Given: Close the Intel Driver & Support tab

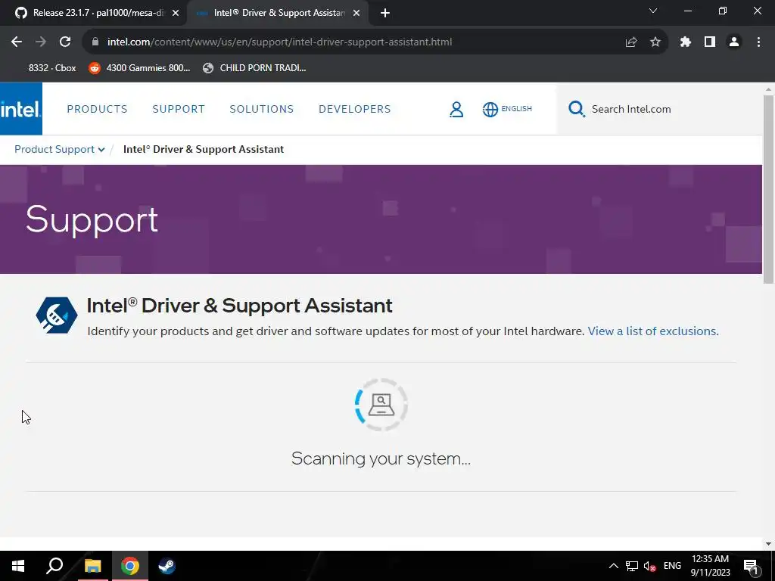Looking at the screenshot, I should tap(356, 14).
